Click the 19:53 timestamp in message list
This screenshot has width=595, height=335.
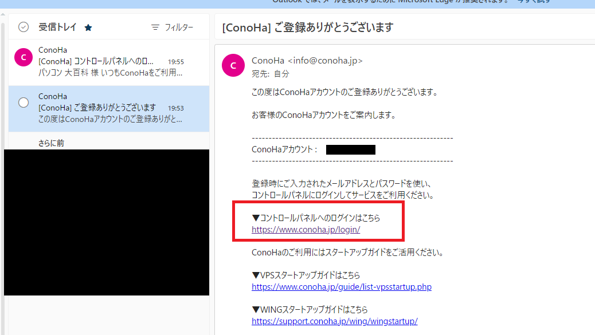(175, 108)
